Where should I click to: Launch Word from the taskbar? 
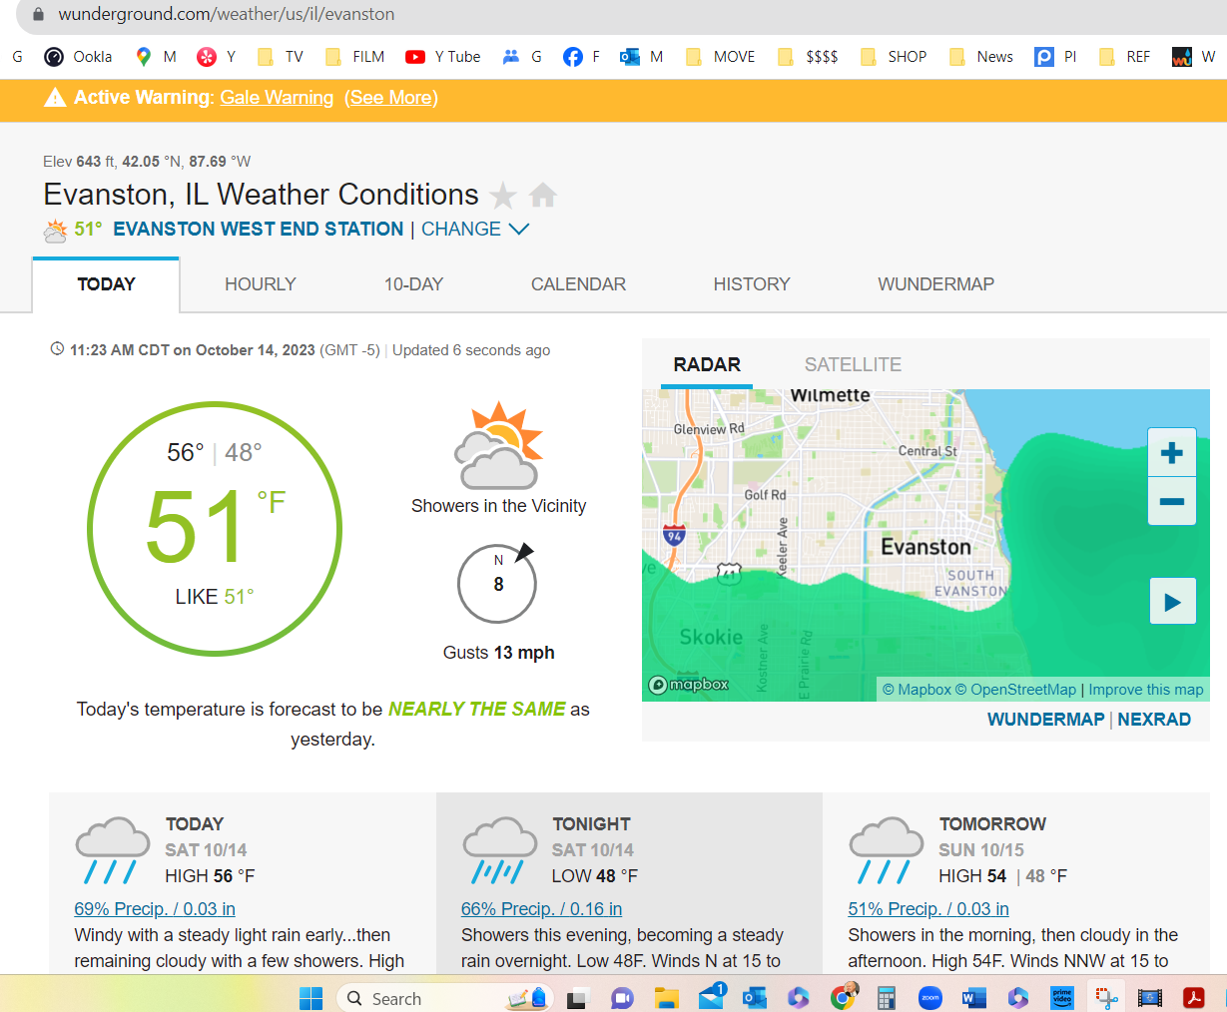pyautogui.click(x=973, y=997)
